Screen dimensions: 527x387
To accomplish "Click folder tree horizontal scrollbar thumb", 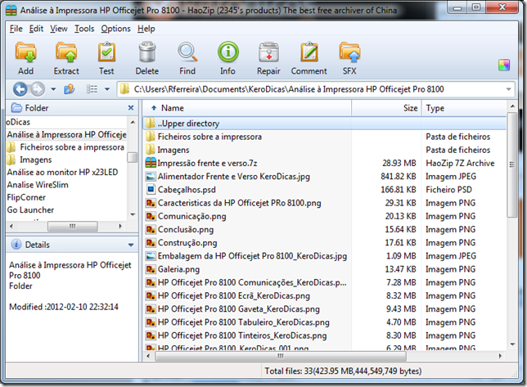I will 73,226.
